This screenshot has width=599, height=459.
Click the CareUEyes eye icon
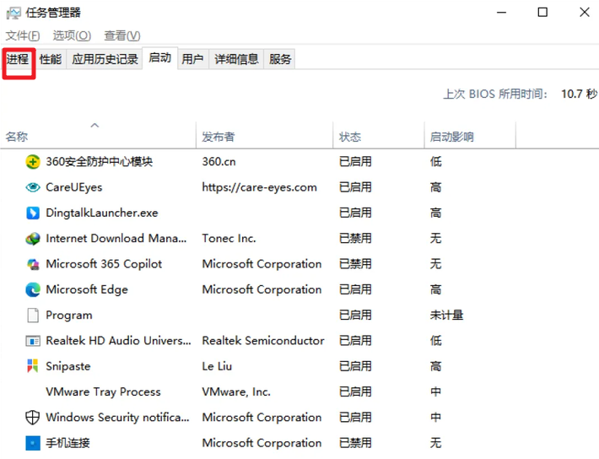[33, 187]
